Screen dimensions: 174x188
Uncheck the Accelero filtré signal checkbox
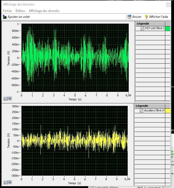[141, 111]
